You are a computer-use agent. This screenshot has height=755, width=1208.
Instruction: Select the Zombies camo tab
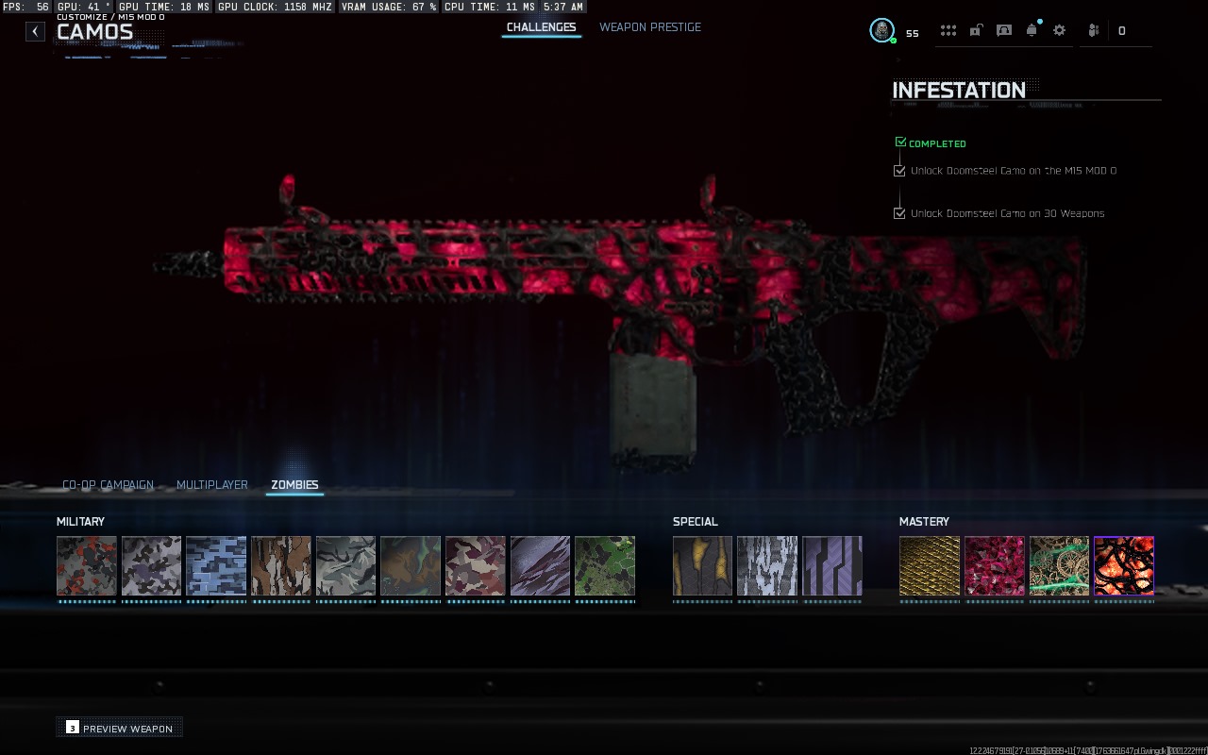pyautogui.click(x=294, y=485)
